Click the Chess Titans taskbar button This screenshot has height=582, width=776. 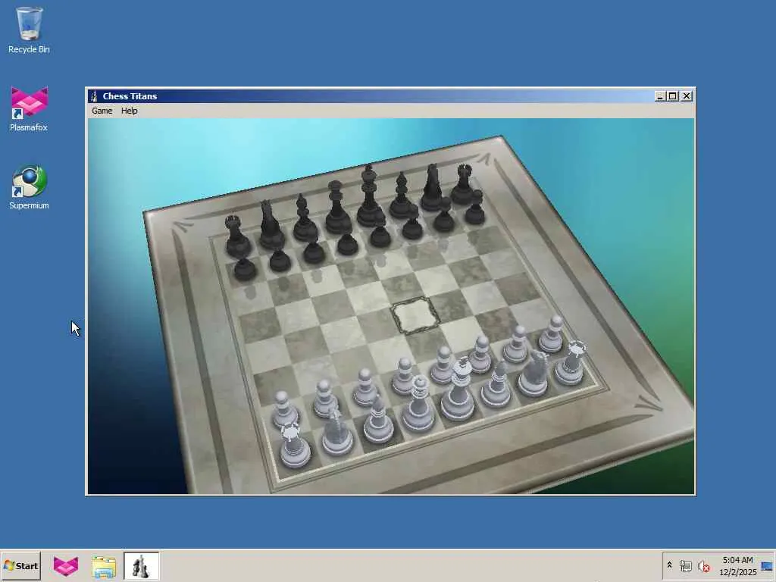141,566
